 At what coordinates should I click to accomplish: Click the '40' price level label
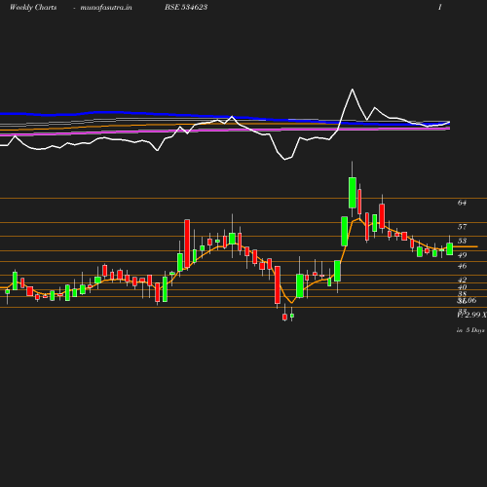point(462,287)
